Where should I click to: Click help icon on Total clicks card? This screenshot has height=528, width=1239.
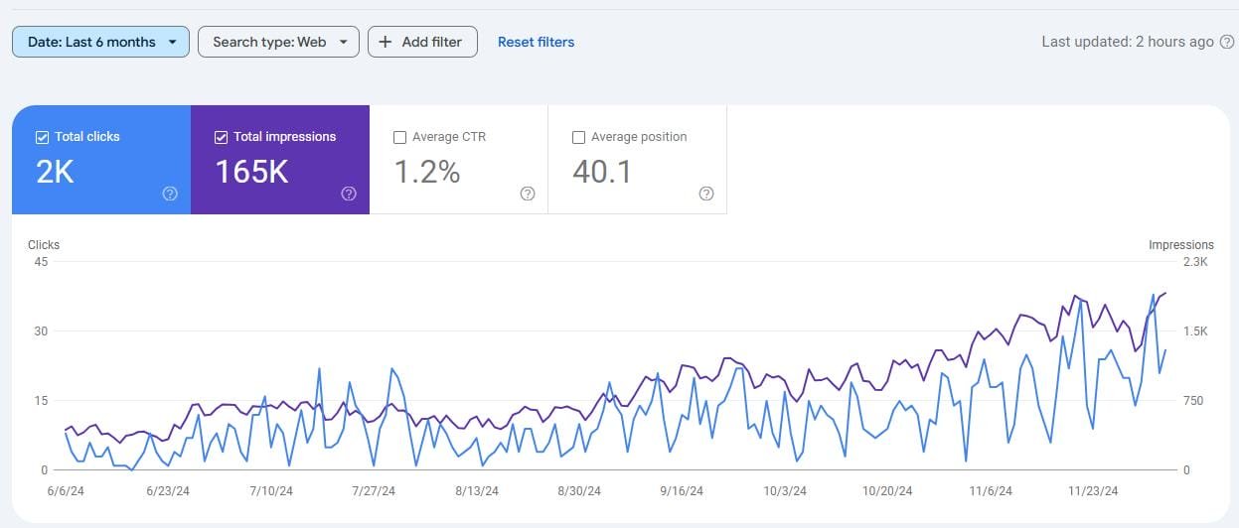coord(170,194)
